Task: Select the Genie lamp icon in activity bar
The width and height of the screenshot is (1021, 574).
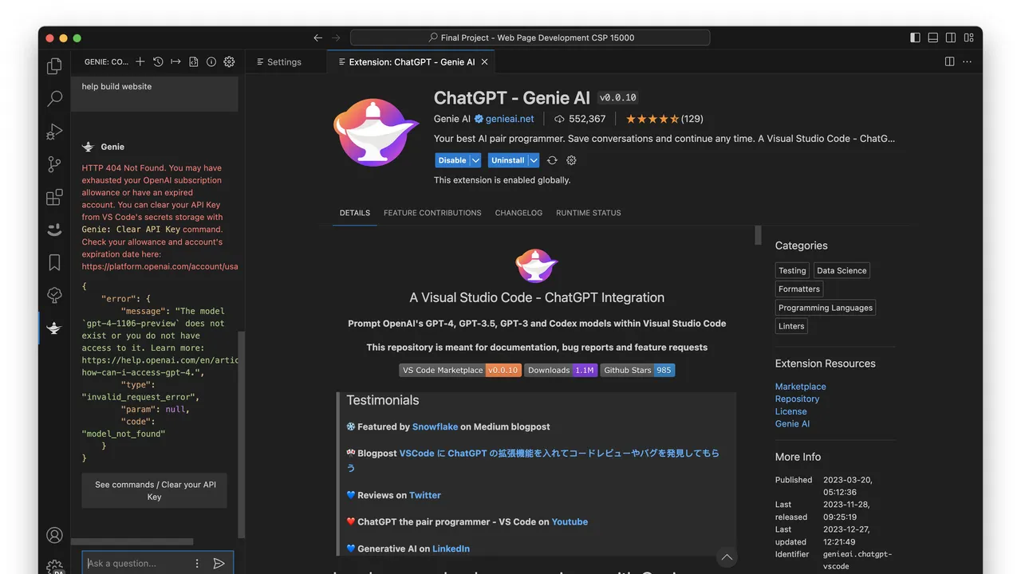Action: [54, 328]
